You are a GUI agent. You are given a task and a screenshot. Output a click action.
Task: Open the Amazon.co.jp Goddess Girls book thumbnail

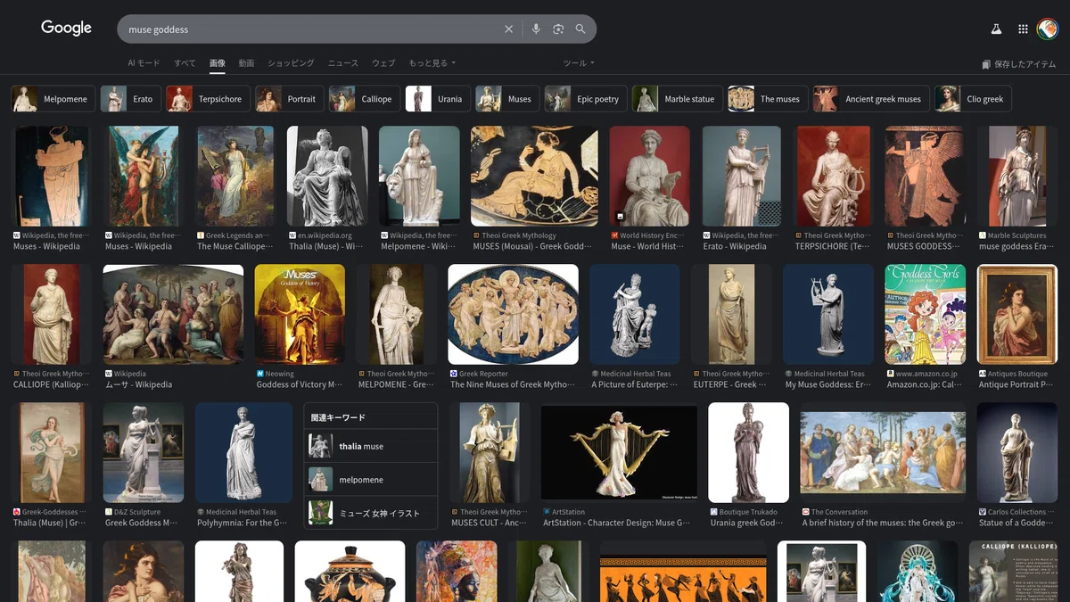pos(925,314)
